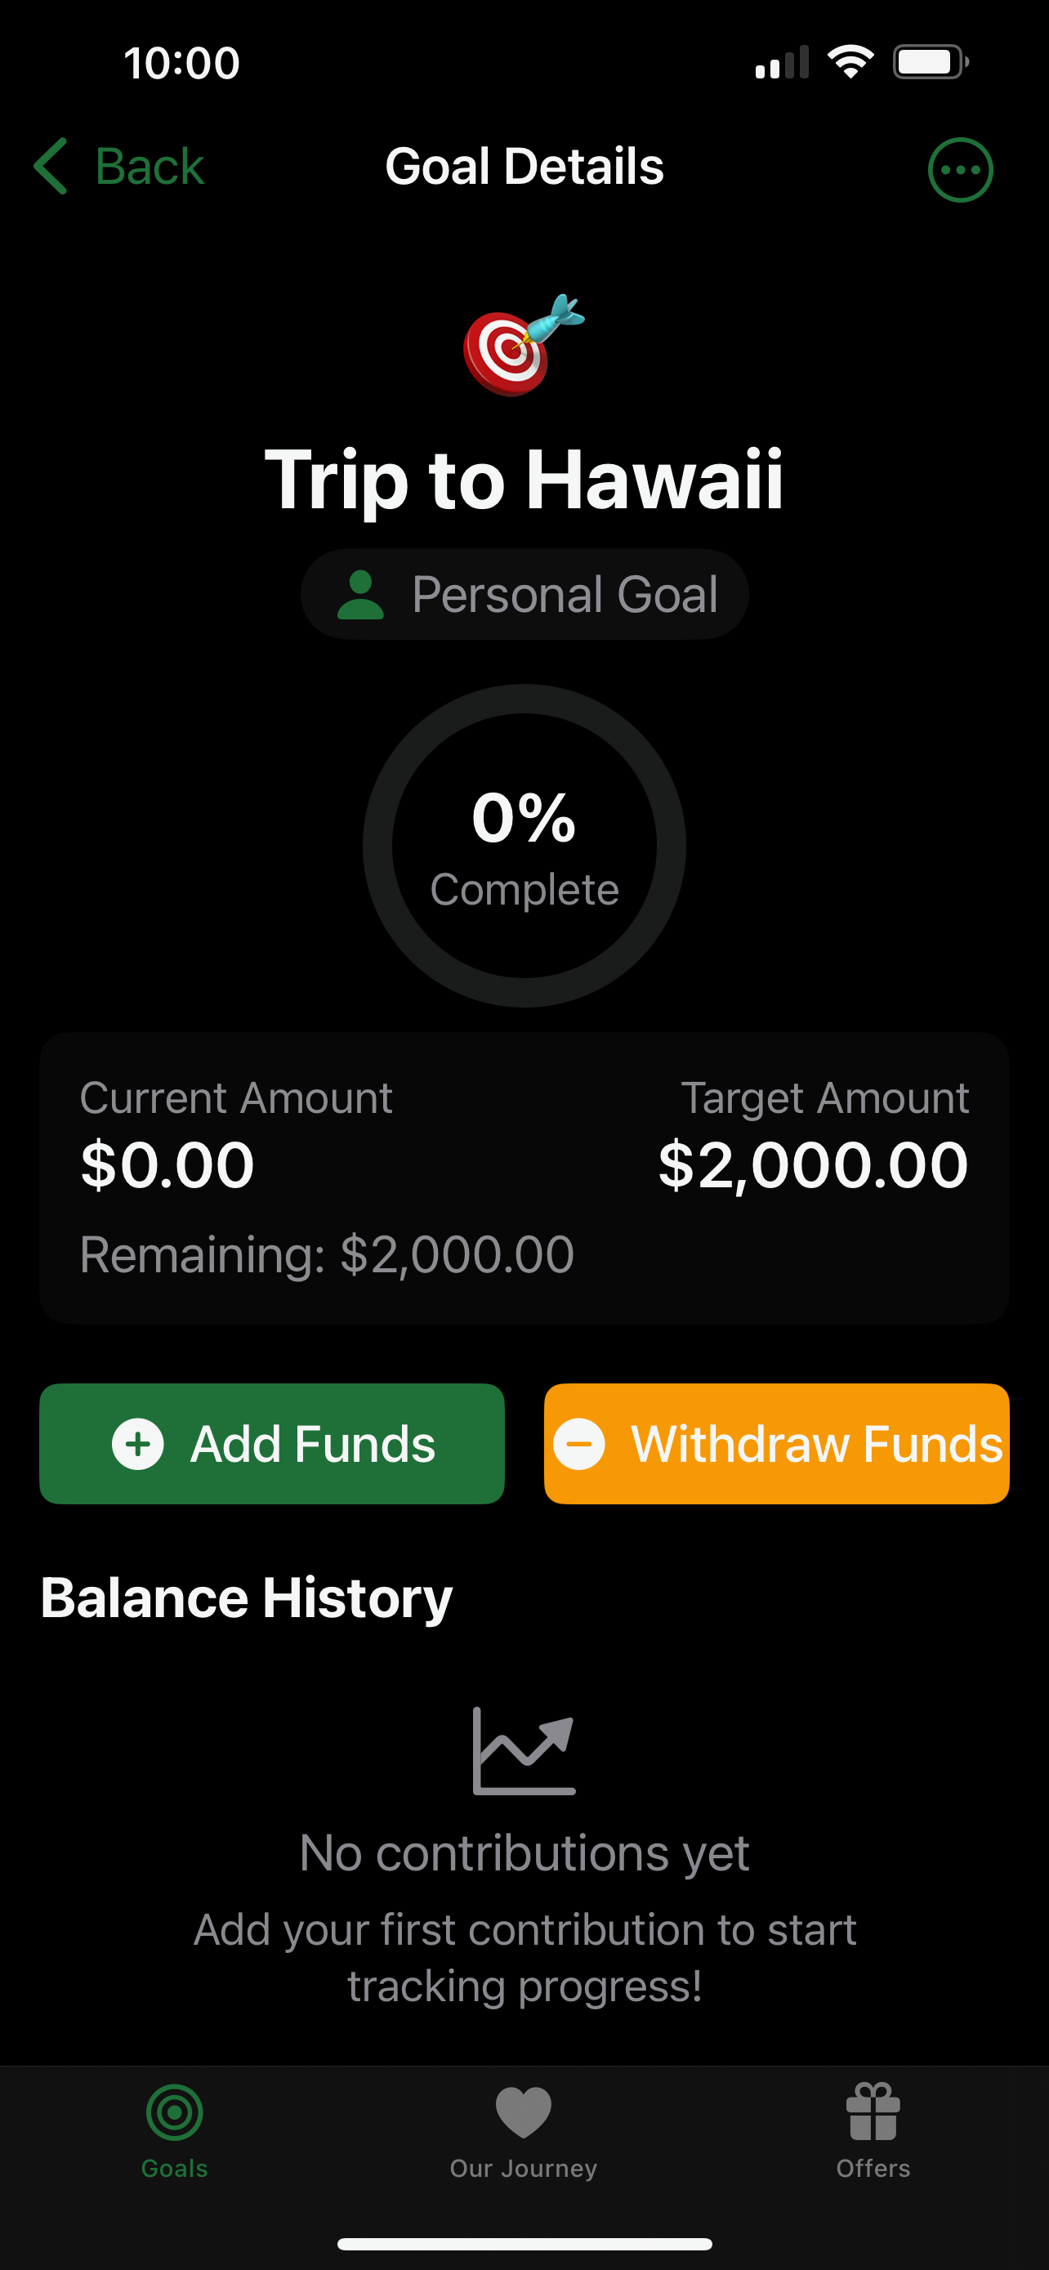Tap the Goals target tab icon
This screenshot has width=1049, height=2270.
174,2112
